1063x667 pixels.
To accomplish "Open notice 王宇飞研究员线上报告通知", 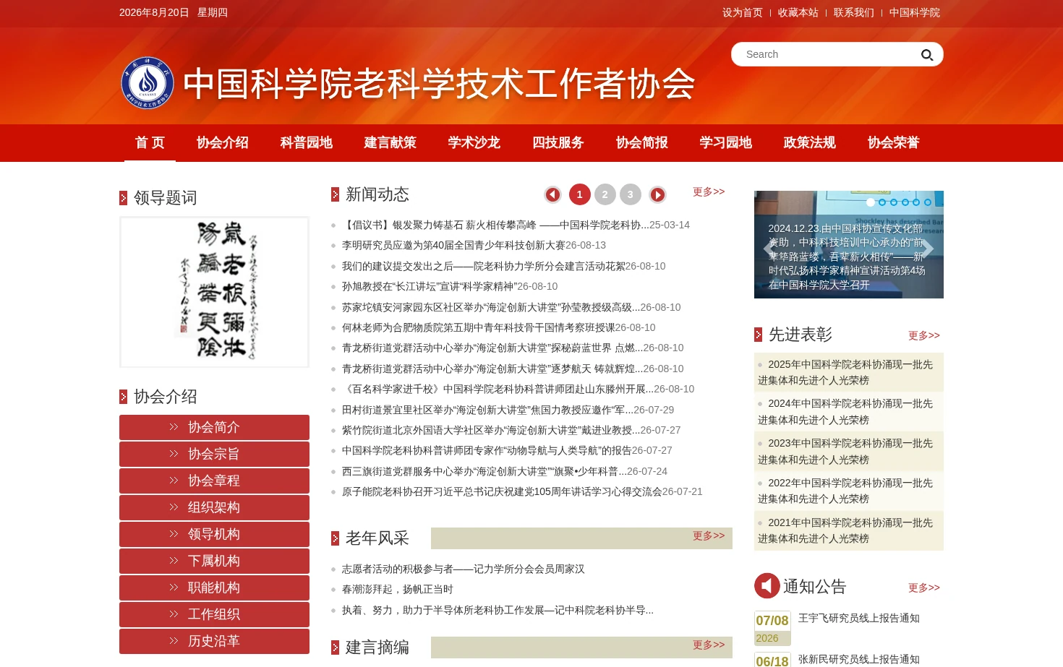I will pyautogui.click(x=859, y=618).
